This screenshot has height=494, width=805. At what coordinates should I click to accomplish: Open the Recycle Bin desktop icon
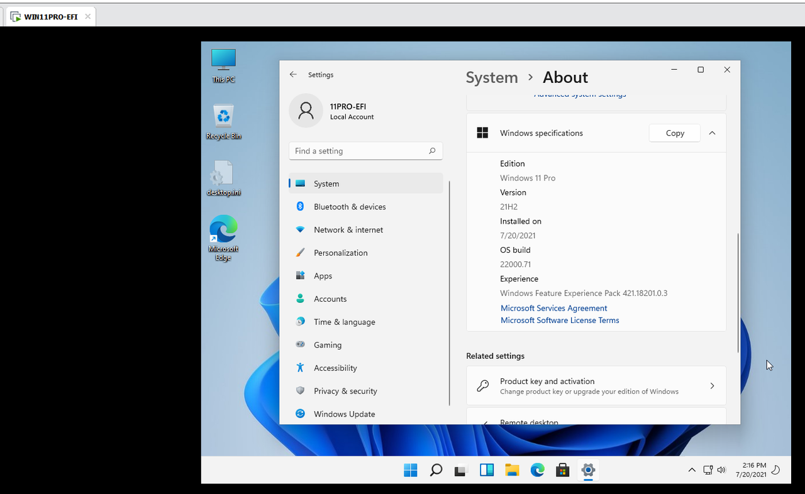(x=223, y=122)
